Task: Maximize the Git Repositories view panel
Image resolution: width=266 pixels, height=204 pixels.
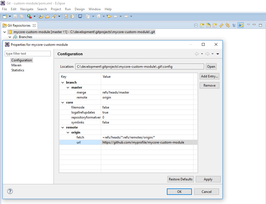Action: pyautogui.click(x=260, y=25)
